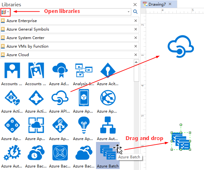Close the Libraries panel
204x170 pixels.
tap(135, 5)
